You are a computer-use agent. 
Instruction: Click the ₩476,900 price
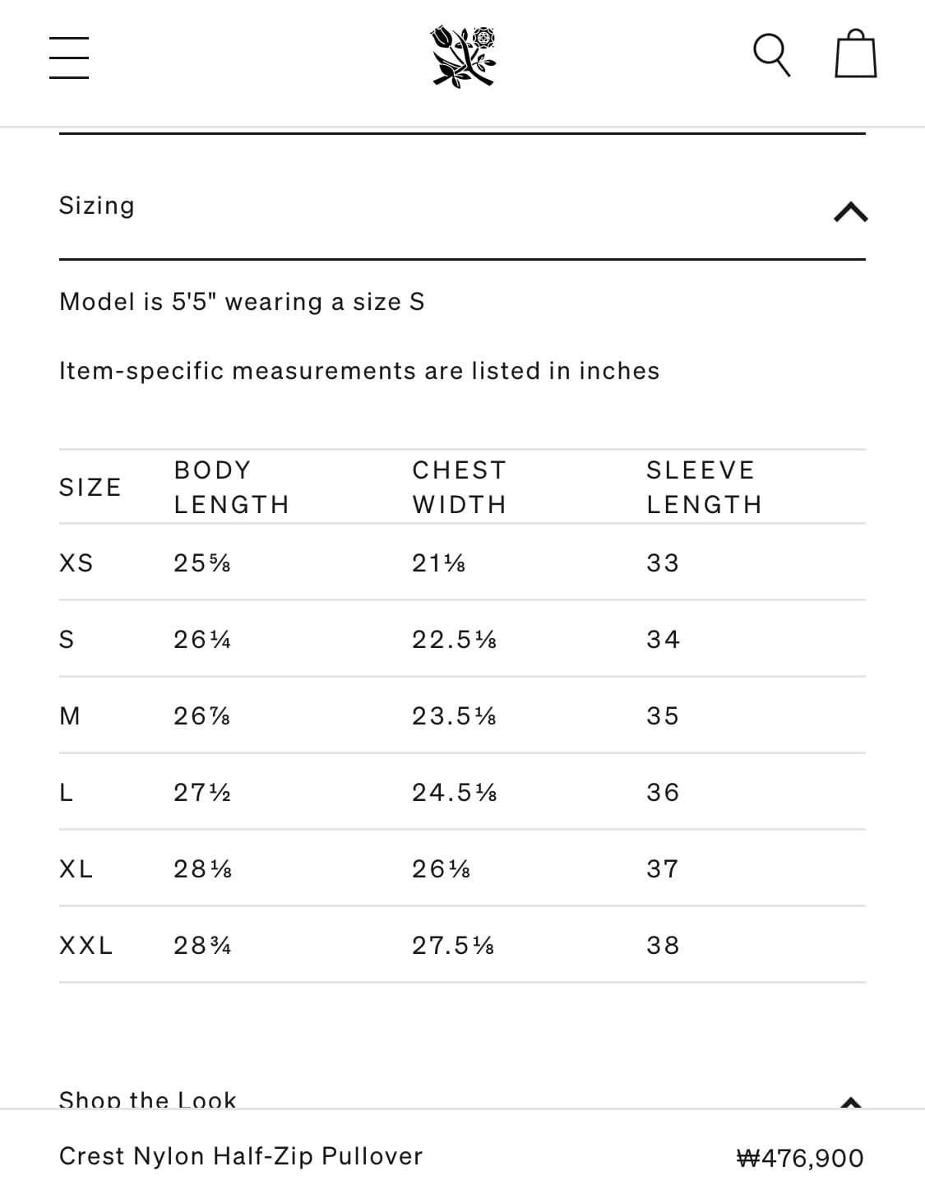point(800,1158)
